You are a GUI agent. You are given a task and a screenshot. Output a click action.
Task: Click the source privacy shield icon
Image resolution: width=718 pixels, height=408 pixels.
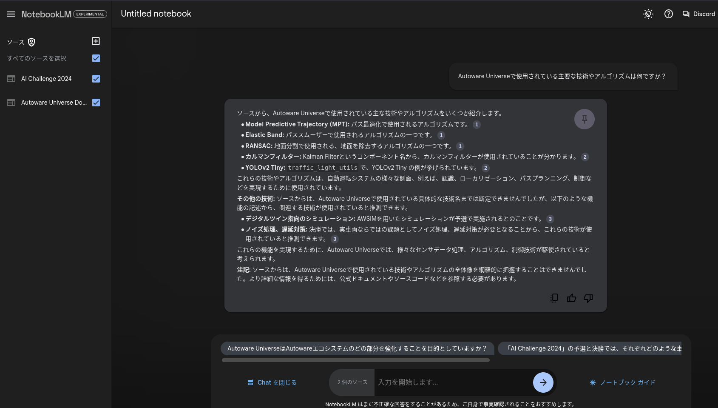point(31,42)
